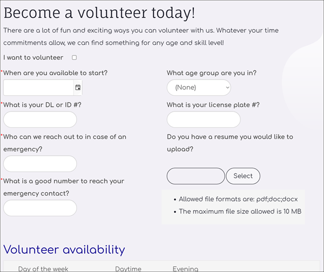Open the calendar date picker icon
324x272 pixels.
(78, 88)
